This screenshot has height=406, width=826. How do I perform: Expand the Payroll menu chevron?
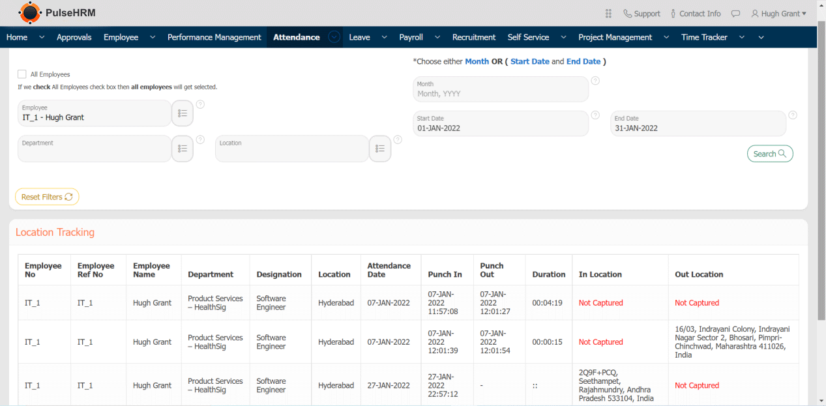pyautogui.click(x=437, y=37)
